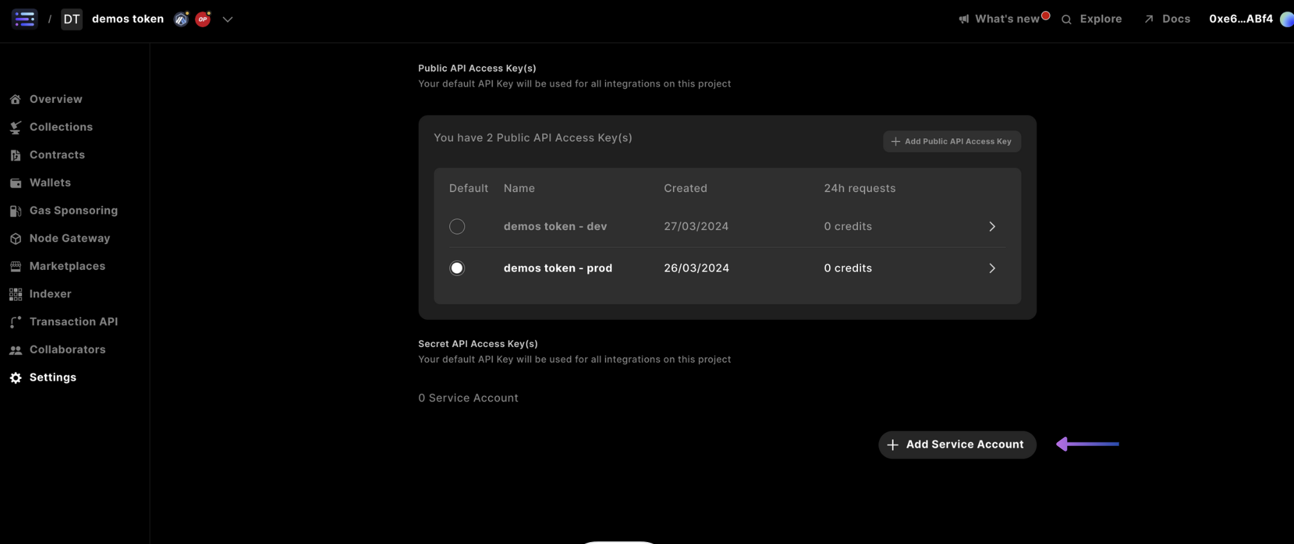
Task: Click the Settings gear icon
Action: click(15, 378)
